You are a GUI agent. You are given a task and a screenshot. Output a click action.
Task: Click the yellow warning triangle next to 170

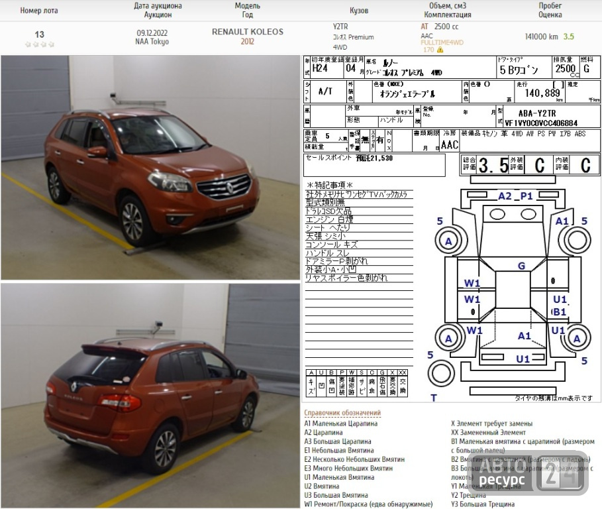[x=440, y=50]
